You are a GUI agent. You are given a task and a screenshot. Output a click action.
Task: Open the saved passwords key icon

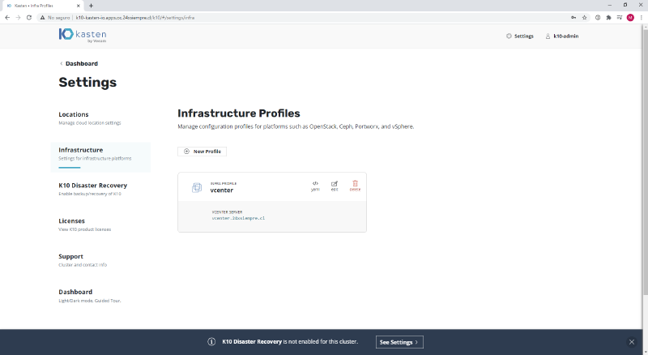click(573, 17)
